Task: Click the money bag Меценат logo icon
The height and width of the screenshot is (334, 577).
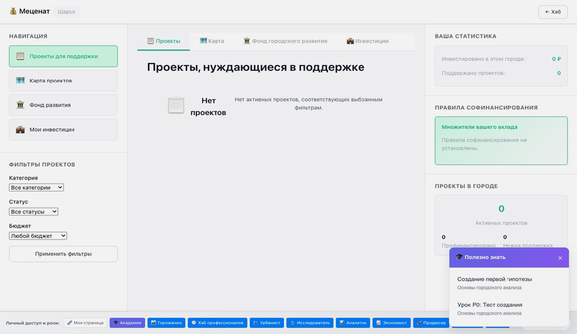Action: 13,11
